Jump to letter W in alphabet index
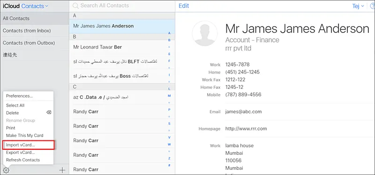This screenshot has height=175, width=375. coord(169,145)
